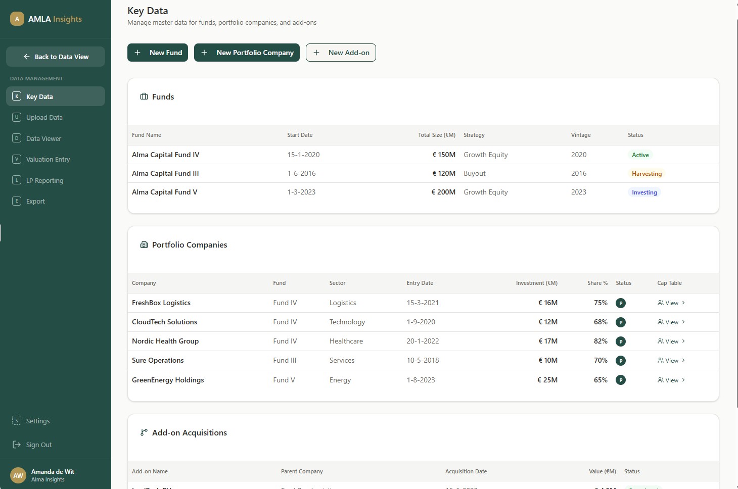Expand CloudTech Solutions cap table chevron

pos(683,322)
